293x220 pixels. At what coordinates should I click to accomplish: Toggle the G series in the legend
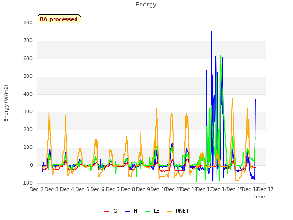pos(111,211)
